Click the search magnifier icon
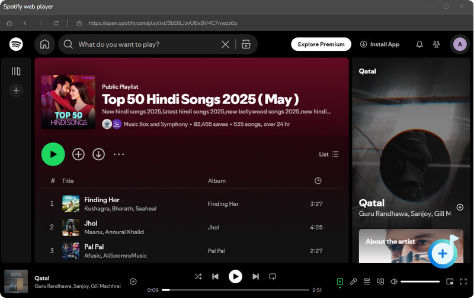The image size is (474, 298). (x=68, y=44)
